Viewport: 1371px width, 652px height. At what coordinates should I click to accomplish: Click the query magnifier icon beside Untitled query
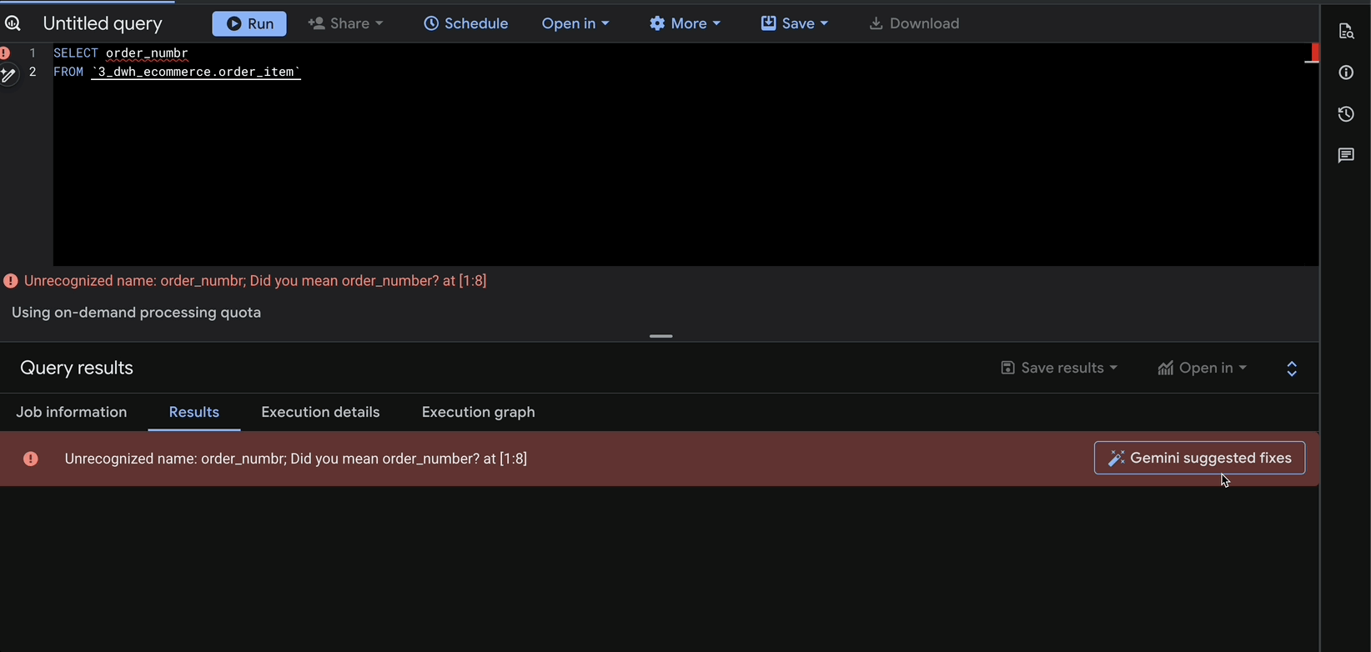(x=13, y=23)
